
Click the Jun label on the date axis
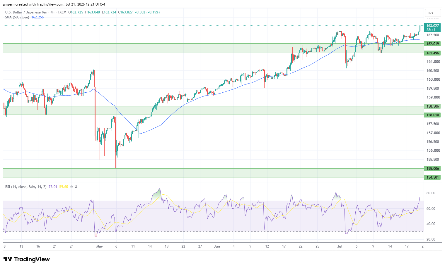217,246
